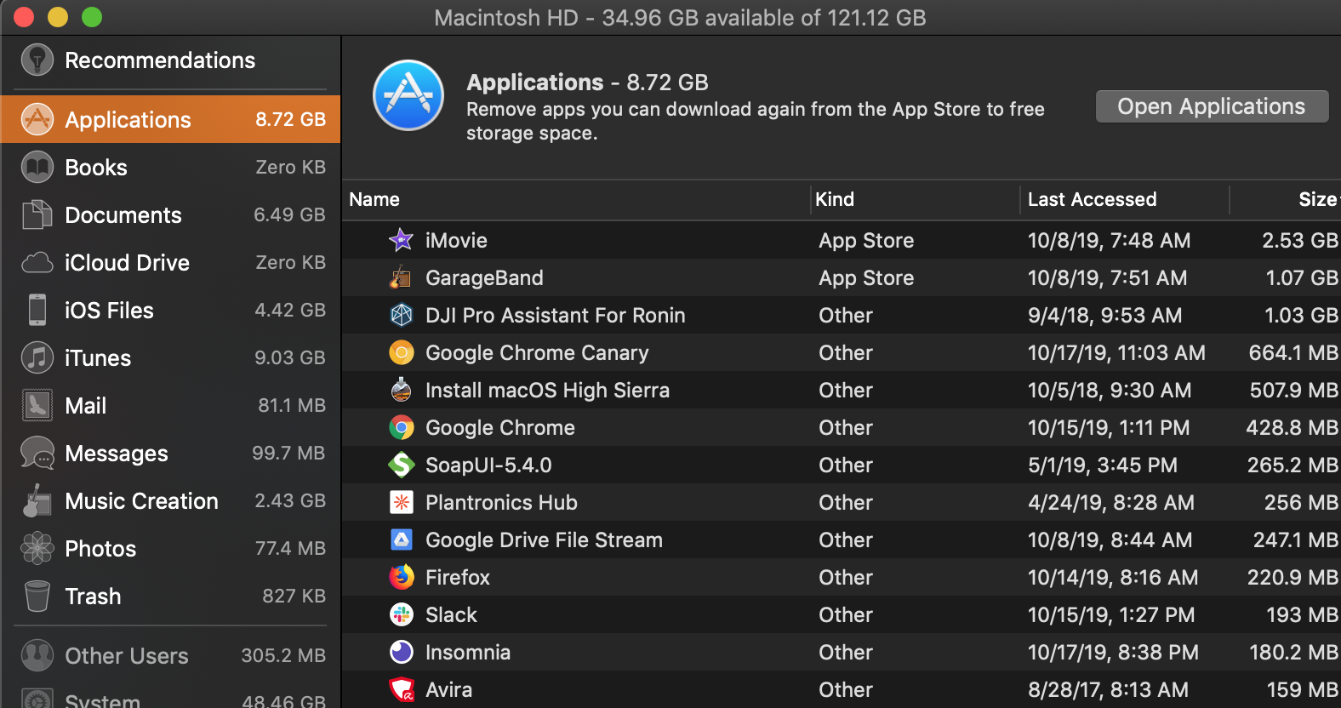Click the 10/17/19, 8:38 PM date cell

click(x=1113, y=653)
